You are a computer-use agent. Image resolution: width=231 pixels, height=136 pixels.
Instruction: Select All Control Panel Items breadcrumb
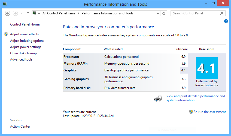[x=59, y=13]
